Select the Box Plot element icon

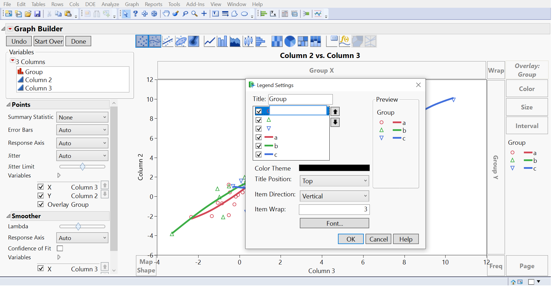pyautogui.click(x=248, y=41)
